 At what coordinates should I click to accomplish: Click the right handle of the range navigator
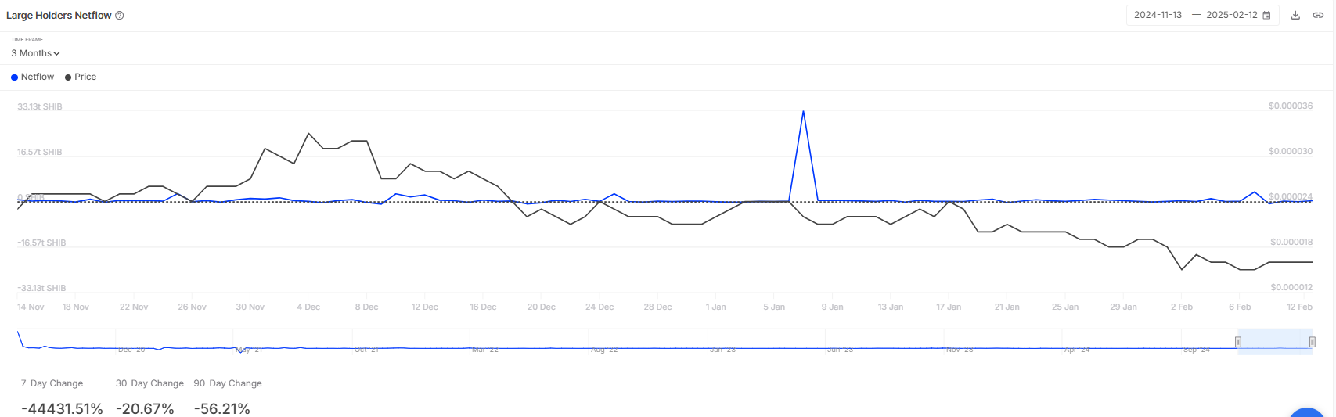(1313, 342)
